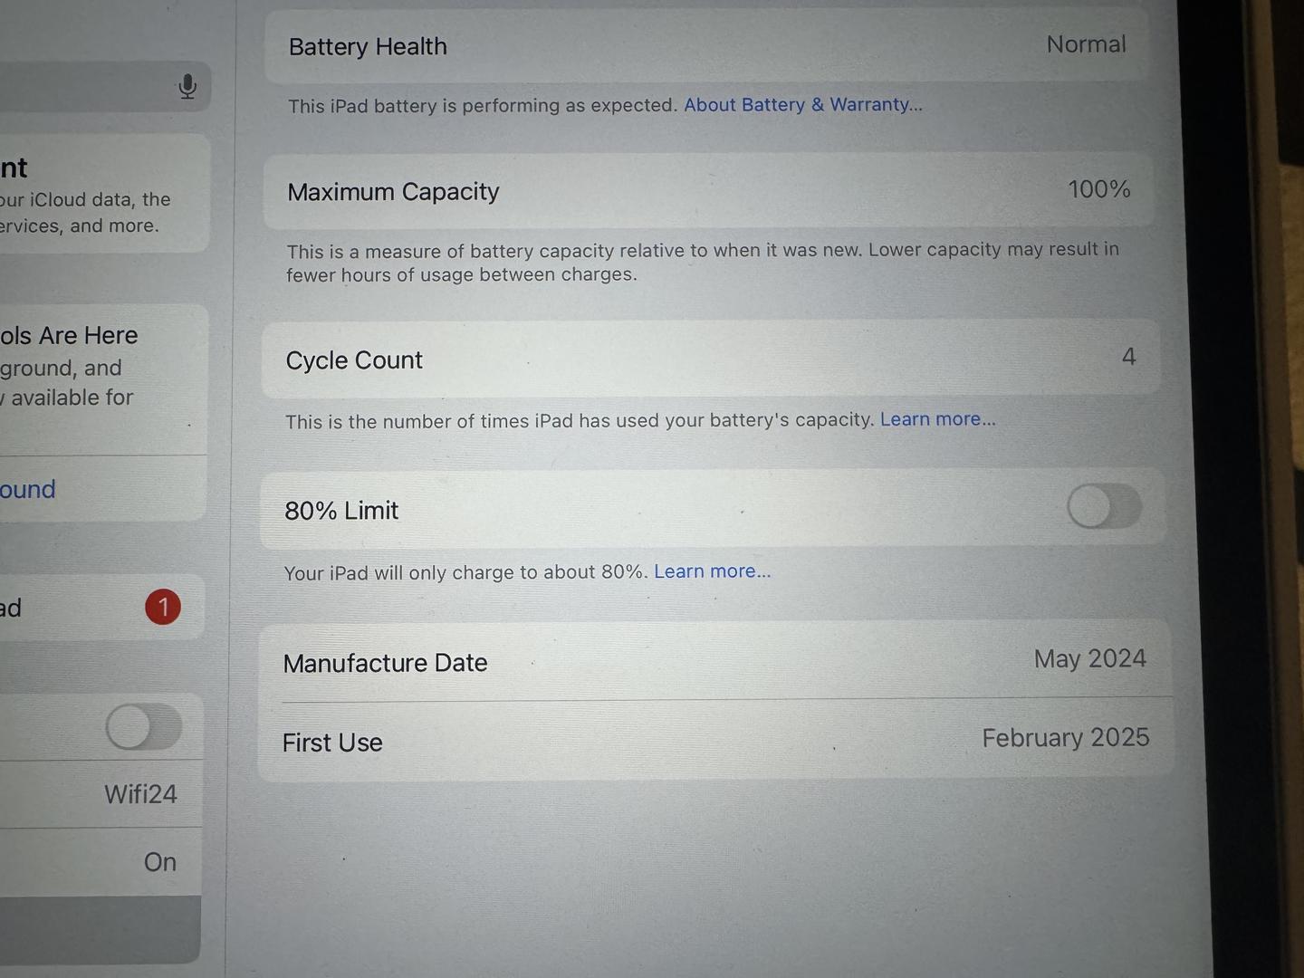Screen dimensions: 1304x978
Task: Open the sidebar row showing On
Action: click(x=101, y=862)
